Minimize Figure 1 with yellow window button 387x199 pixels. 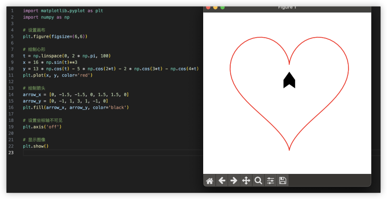point(215,8)
